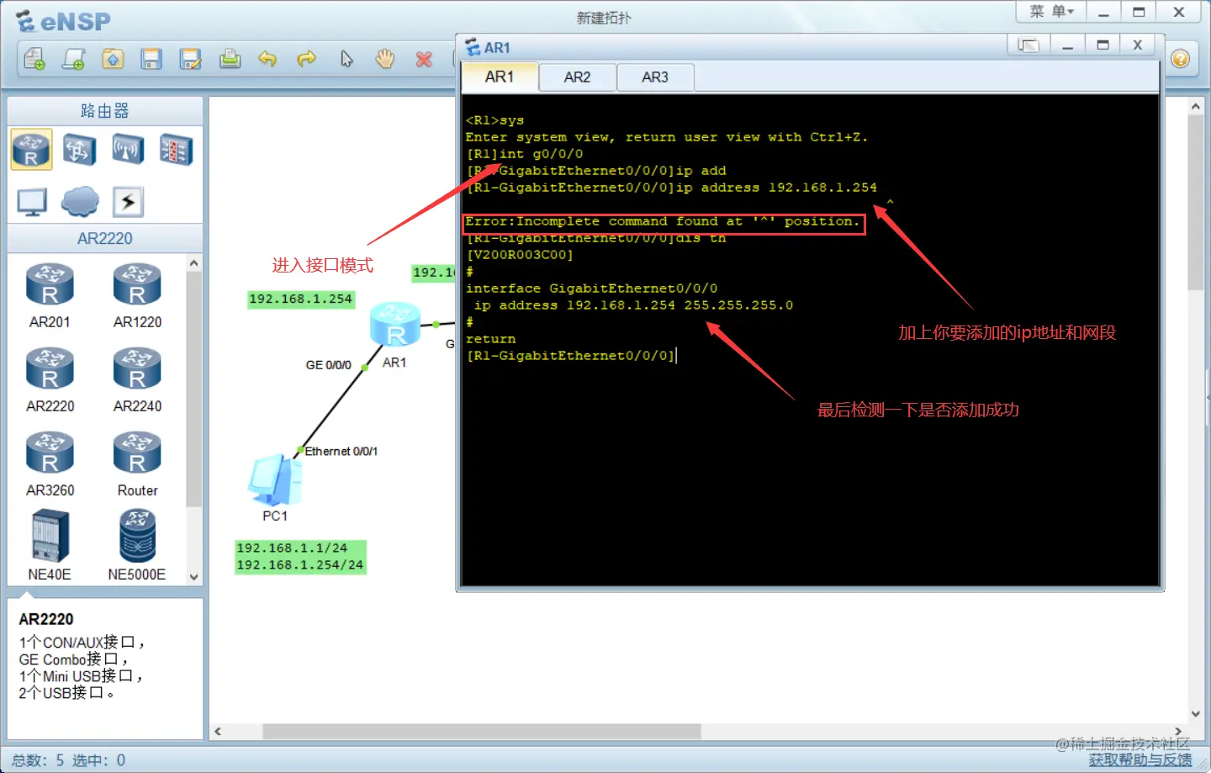Click the 192.168.1.254 green label on canvas

click(301, 299)
